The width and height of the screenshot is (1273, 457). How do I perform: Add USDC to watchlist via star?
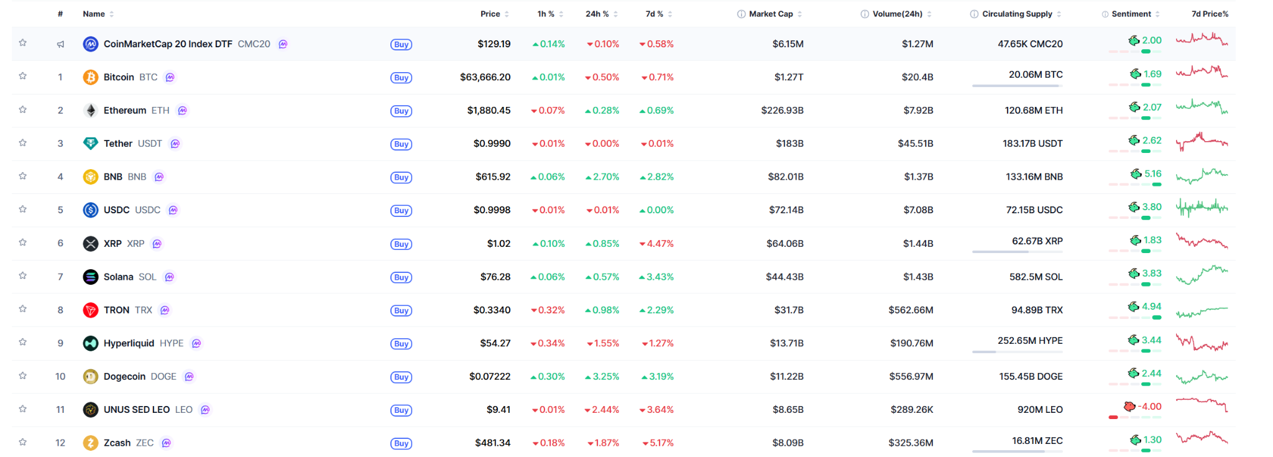tap(22, 209)
